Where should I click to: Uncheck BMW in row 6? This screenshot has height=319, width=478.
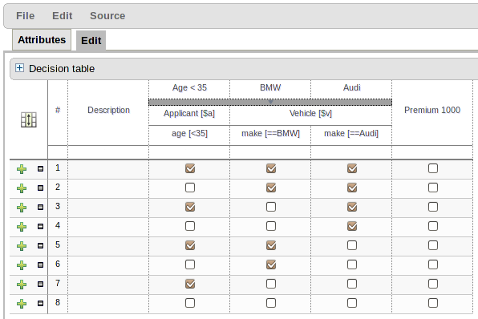point(271,264)
